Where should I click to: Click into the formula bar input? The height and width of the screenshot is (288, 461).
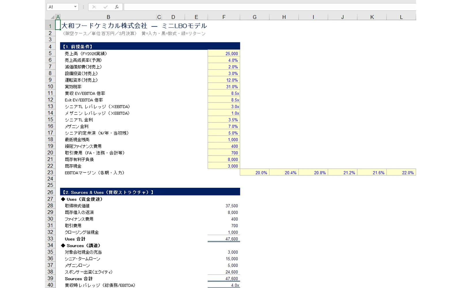click(270, 7)
